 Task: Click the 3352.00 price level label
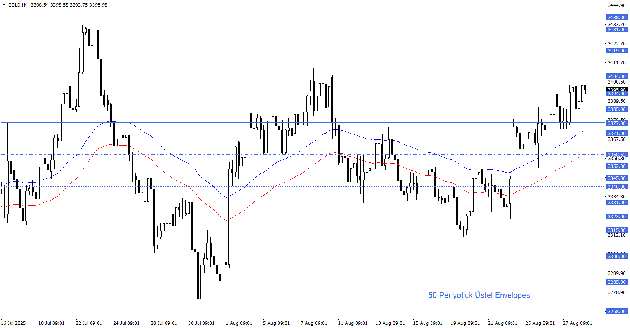coord(616,166)
